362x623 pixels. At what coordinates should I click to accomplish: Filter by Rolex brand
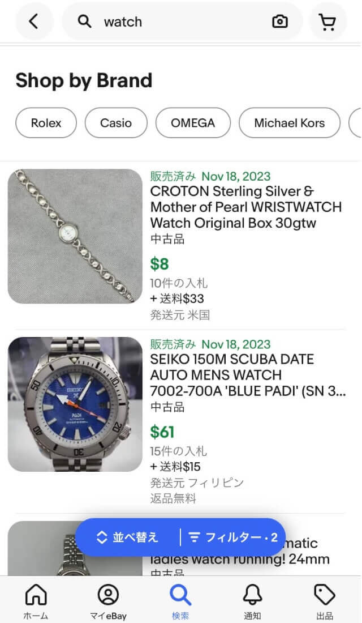[x=46, y=123]
